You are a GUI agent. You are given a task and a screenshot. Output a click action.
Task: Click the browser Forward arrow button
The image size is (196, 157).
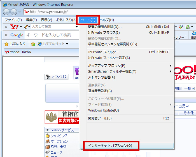(x=14, y=12)
